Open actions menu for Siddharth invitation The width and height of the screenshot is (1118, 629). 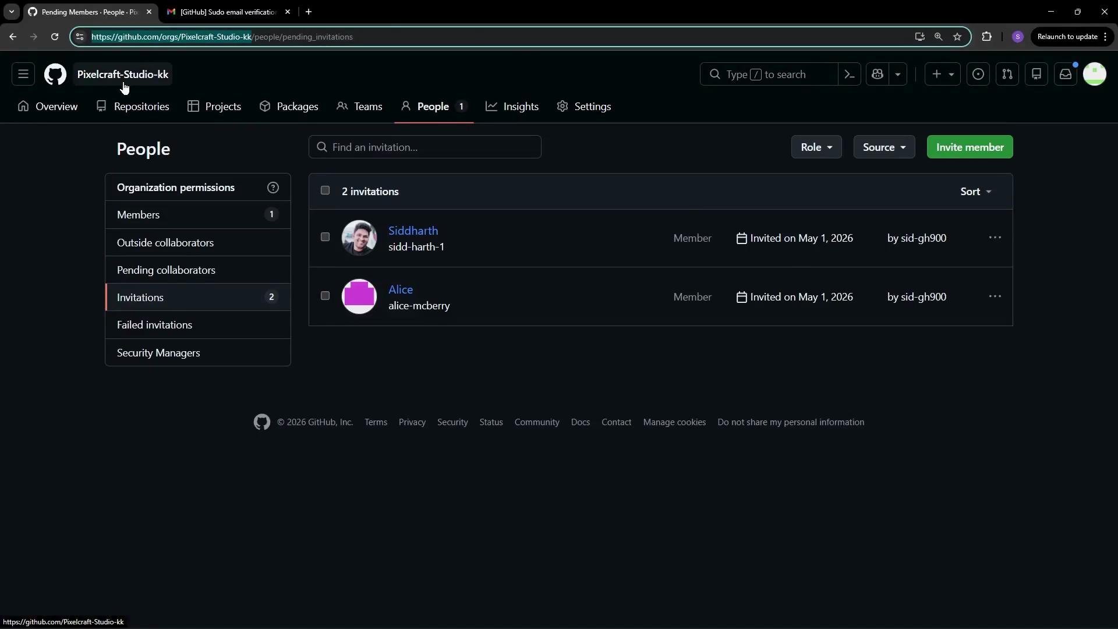[995, 238]
